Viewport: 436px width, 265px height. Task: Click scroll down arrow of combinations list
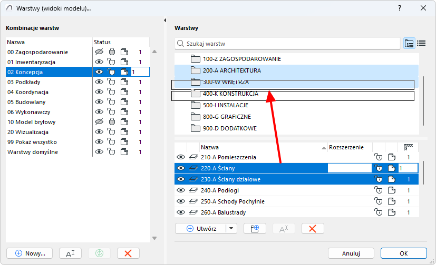click(x=154, y=238)
